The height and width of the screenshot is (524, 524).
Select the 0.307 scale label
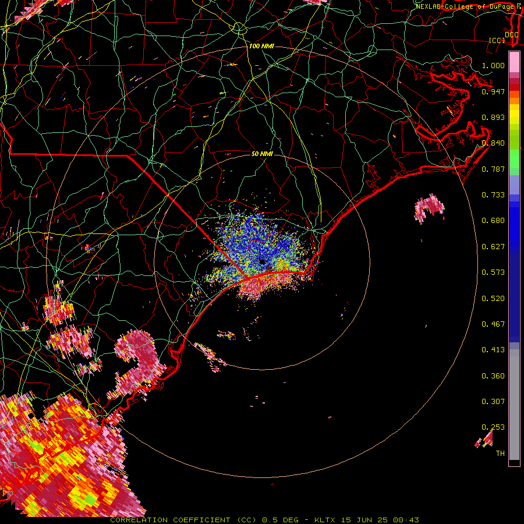(493, 402)
